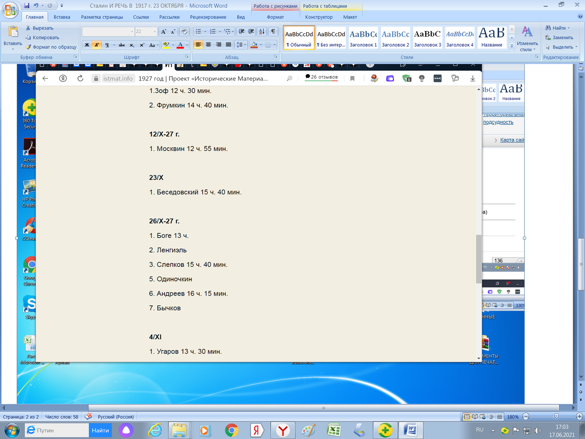Reload page in browser image
The image size is (585, 439).
pos(80,79)
